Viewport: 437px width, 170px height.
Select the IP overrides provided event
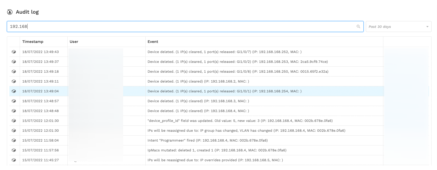pos(215,160)
